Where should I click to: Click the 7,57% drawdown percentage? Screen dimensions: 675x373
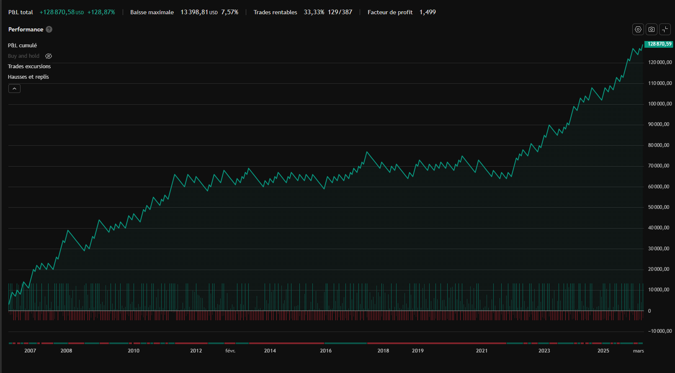[229, 12]
